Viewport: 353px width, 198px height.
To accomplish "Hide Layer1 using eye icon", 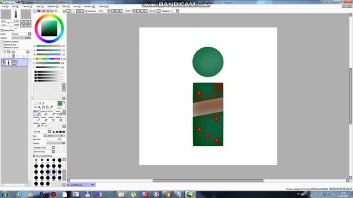I will click(3, 61).
